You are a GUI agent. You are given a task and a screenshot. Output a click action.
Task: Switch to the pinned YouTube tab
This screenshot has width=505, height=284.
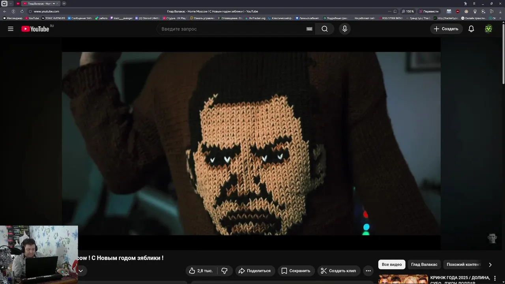coord(18,4)
